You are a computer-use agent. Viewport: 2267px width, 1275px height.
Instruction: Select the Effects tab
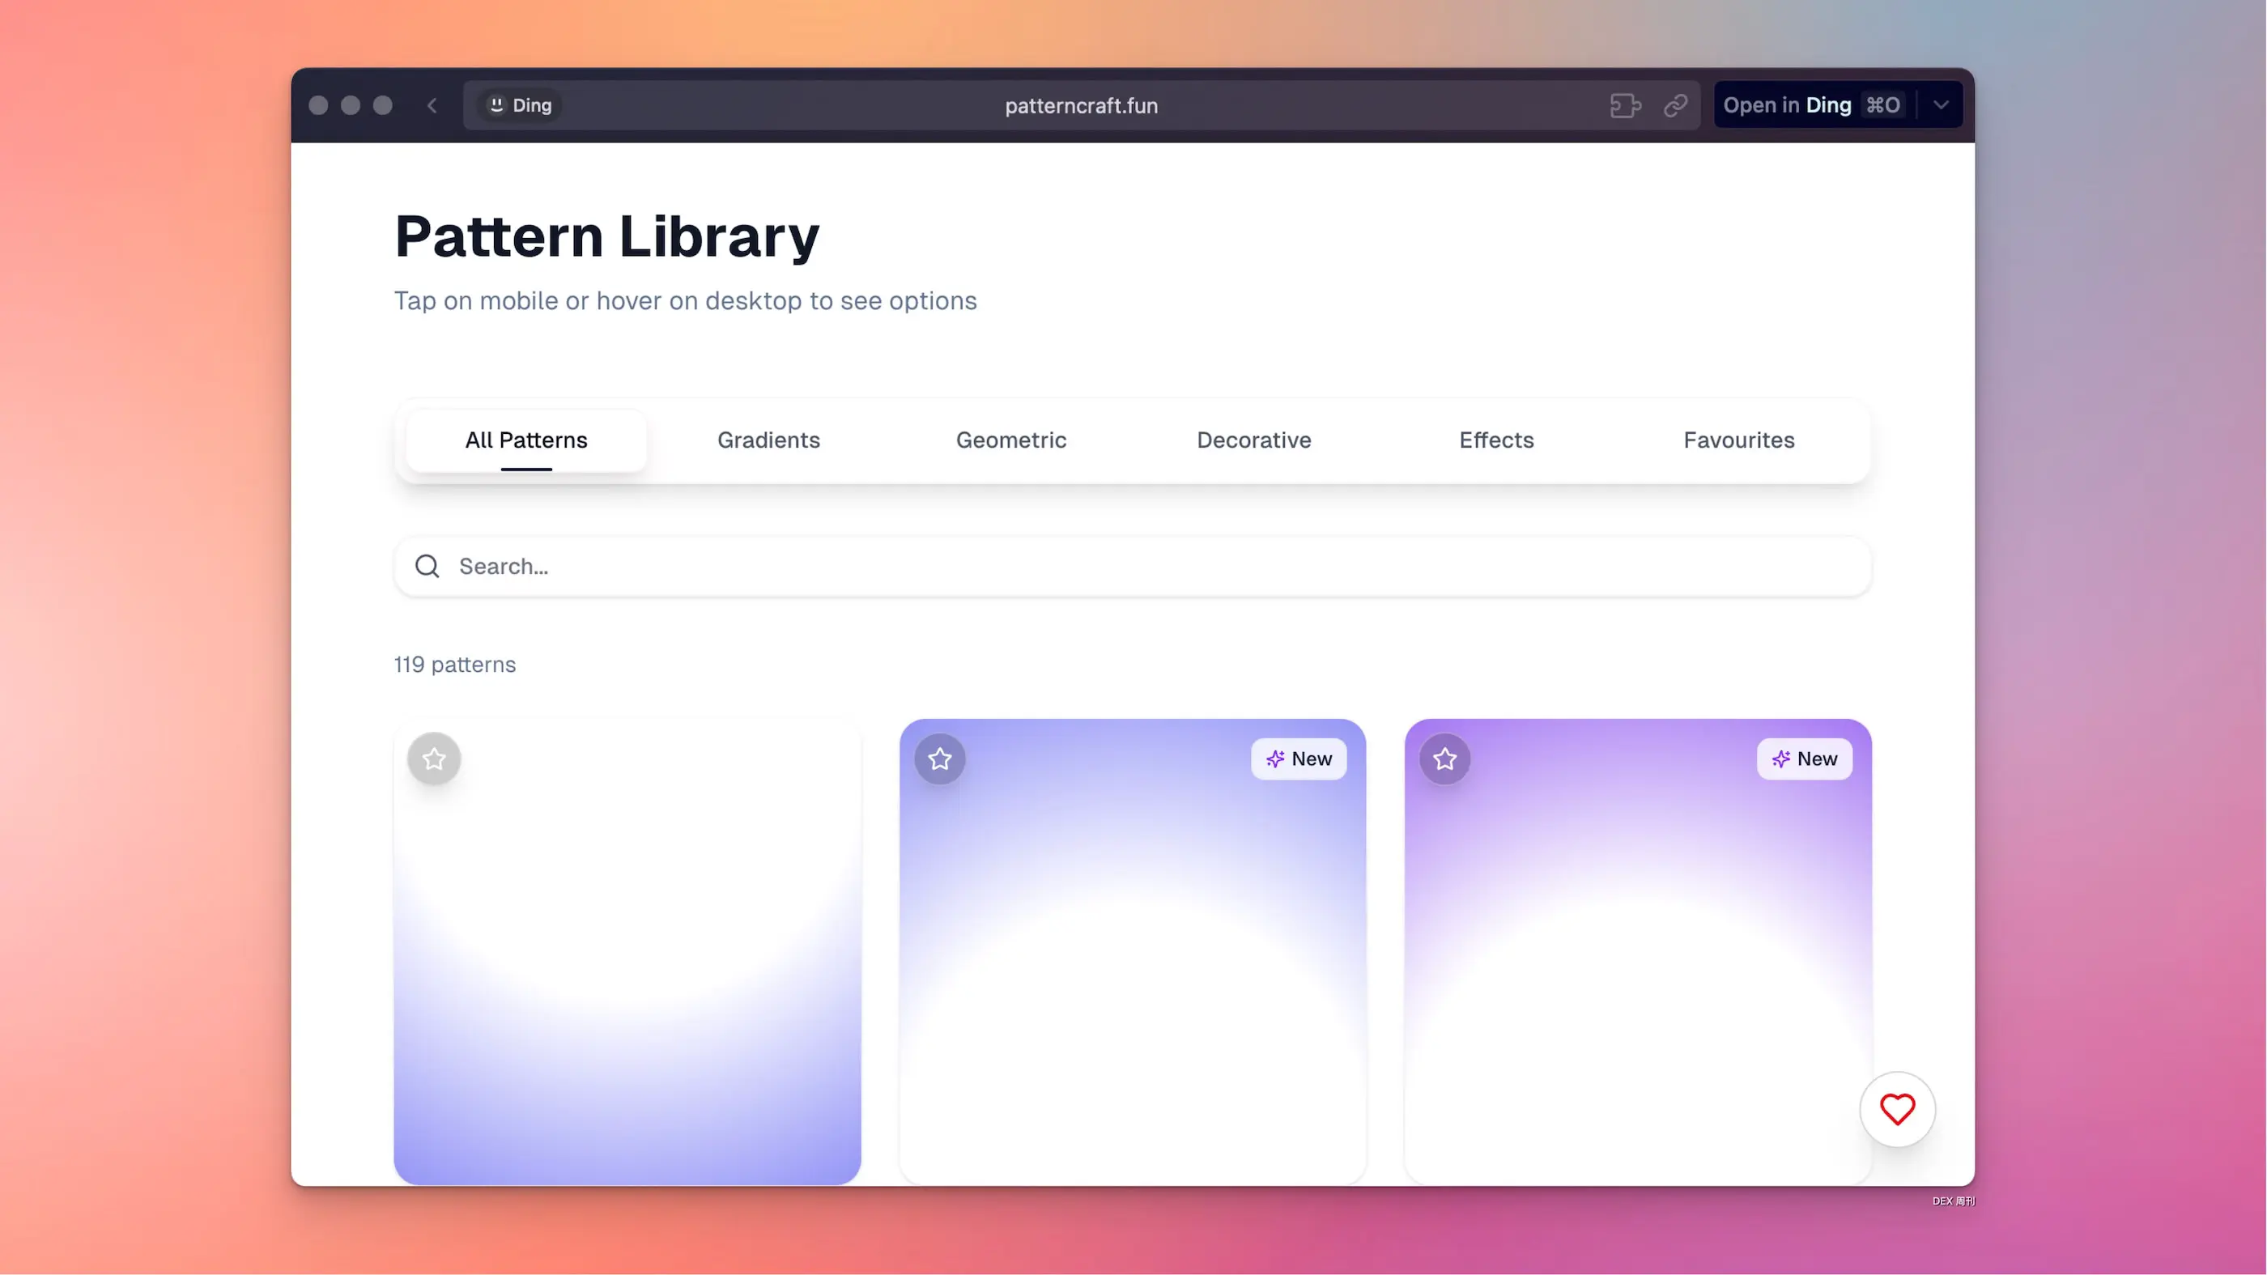coord(1496,440)
